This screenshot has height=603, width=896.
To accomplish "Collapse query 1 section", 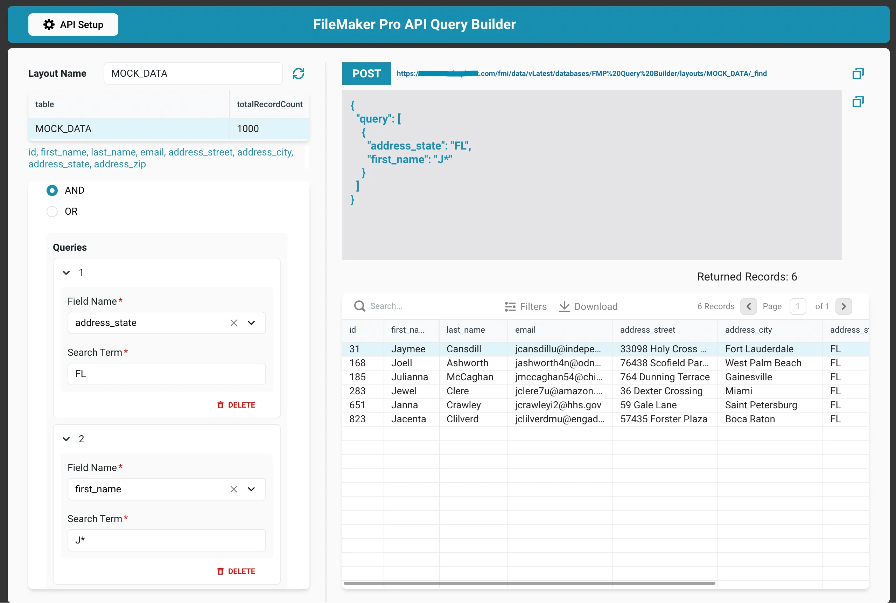I will [66, 273].
